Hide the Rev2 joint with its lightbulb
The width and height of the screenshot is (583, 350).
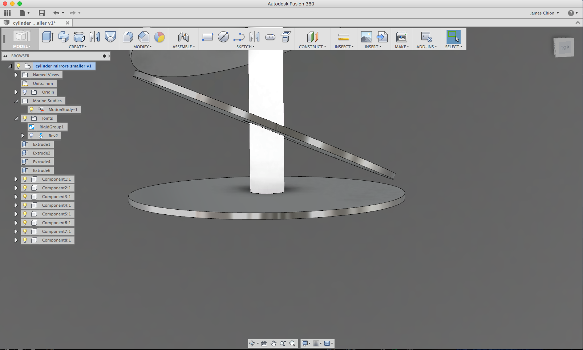click(x=31, y=135)
